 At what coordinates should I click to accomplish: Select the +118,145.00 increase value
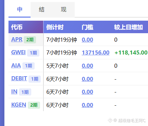pyautogui.click(x=131, y=52)
